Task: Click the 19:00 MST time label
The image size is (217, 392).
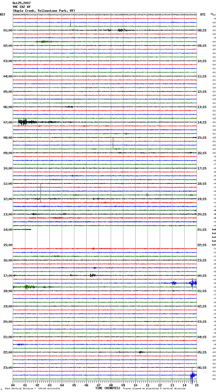Action: coord(8,306)
